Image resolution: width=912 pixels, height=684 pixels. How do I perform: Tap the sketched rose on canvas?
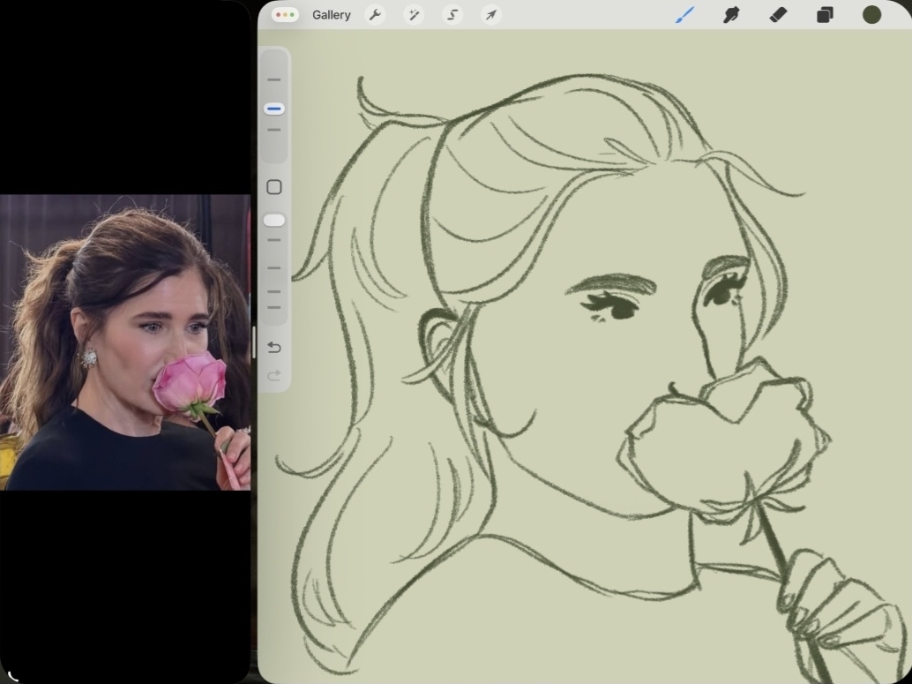(x=725, y=446)
